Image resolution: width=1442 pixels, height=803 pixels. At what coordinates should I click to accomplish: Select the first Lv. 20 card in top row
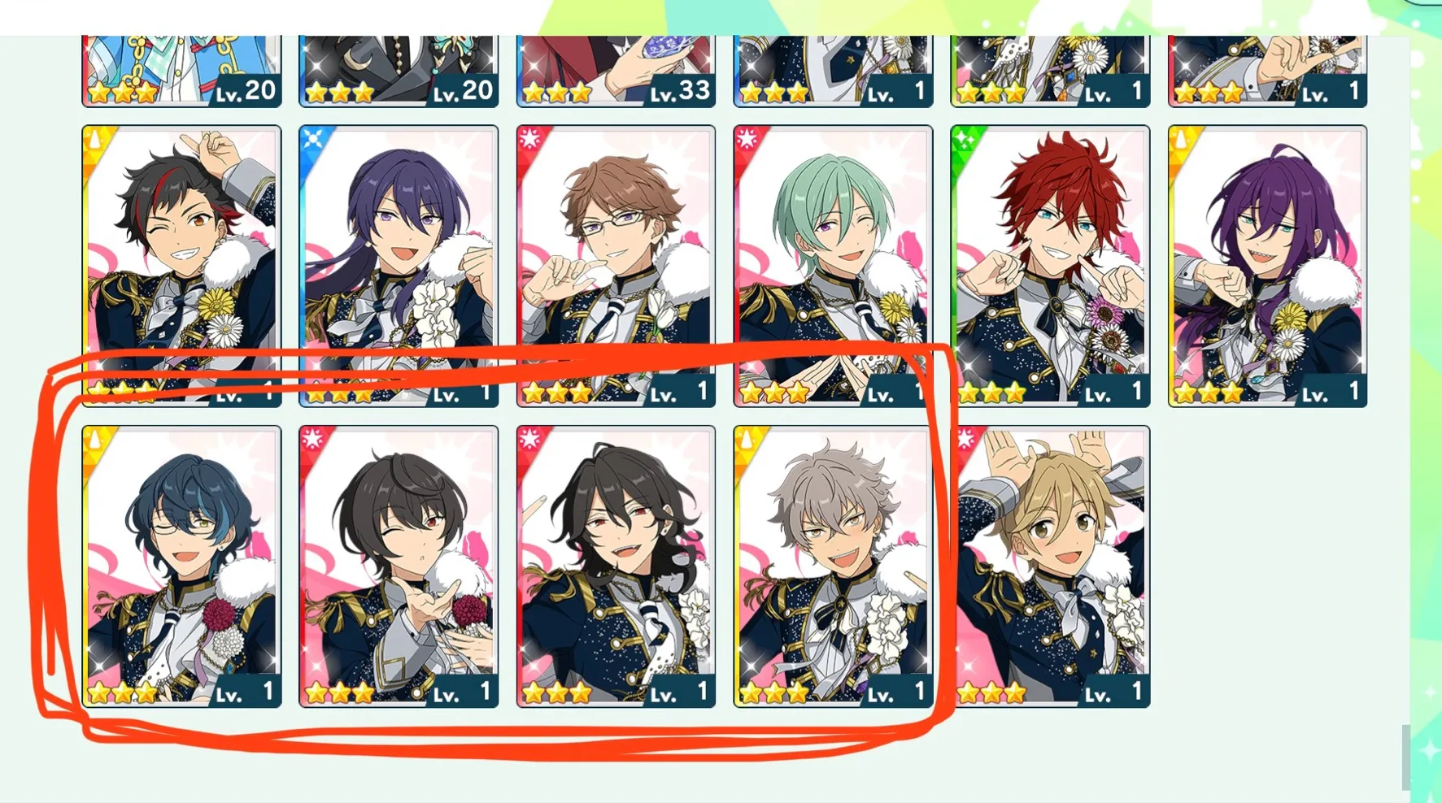pos(181,71)
